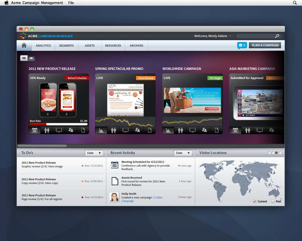Image resolution: width=302 pixels, height=241 pixels.
Task: Open Recent Activity Date sort dropdown
Action: tap(183, 153)
